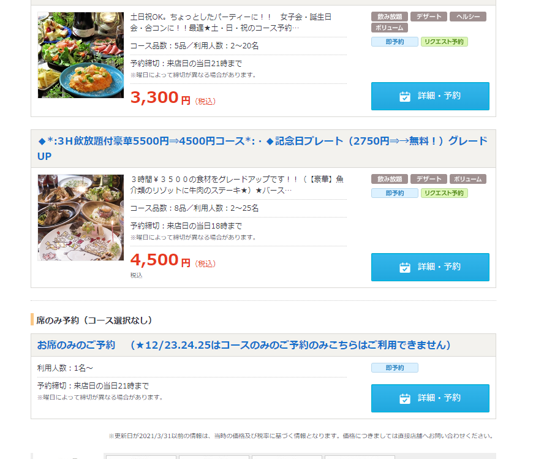Open 詳細・予約 for the 3,300円 course
This screenshot has height=459, width=544.
click(430, 96)
